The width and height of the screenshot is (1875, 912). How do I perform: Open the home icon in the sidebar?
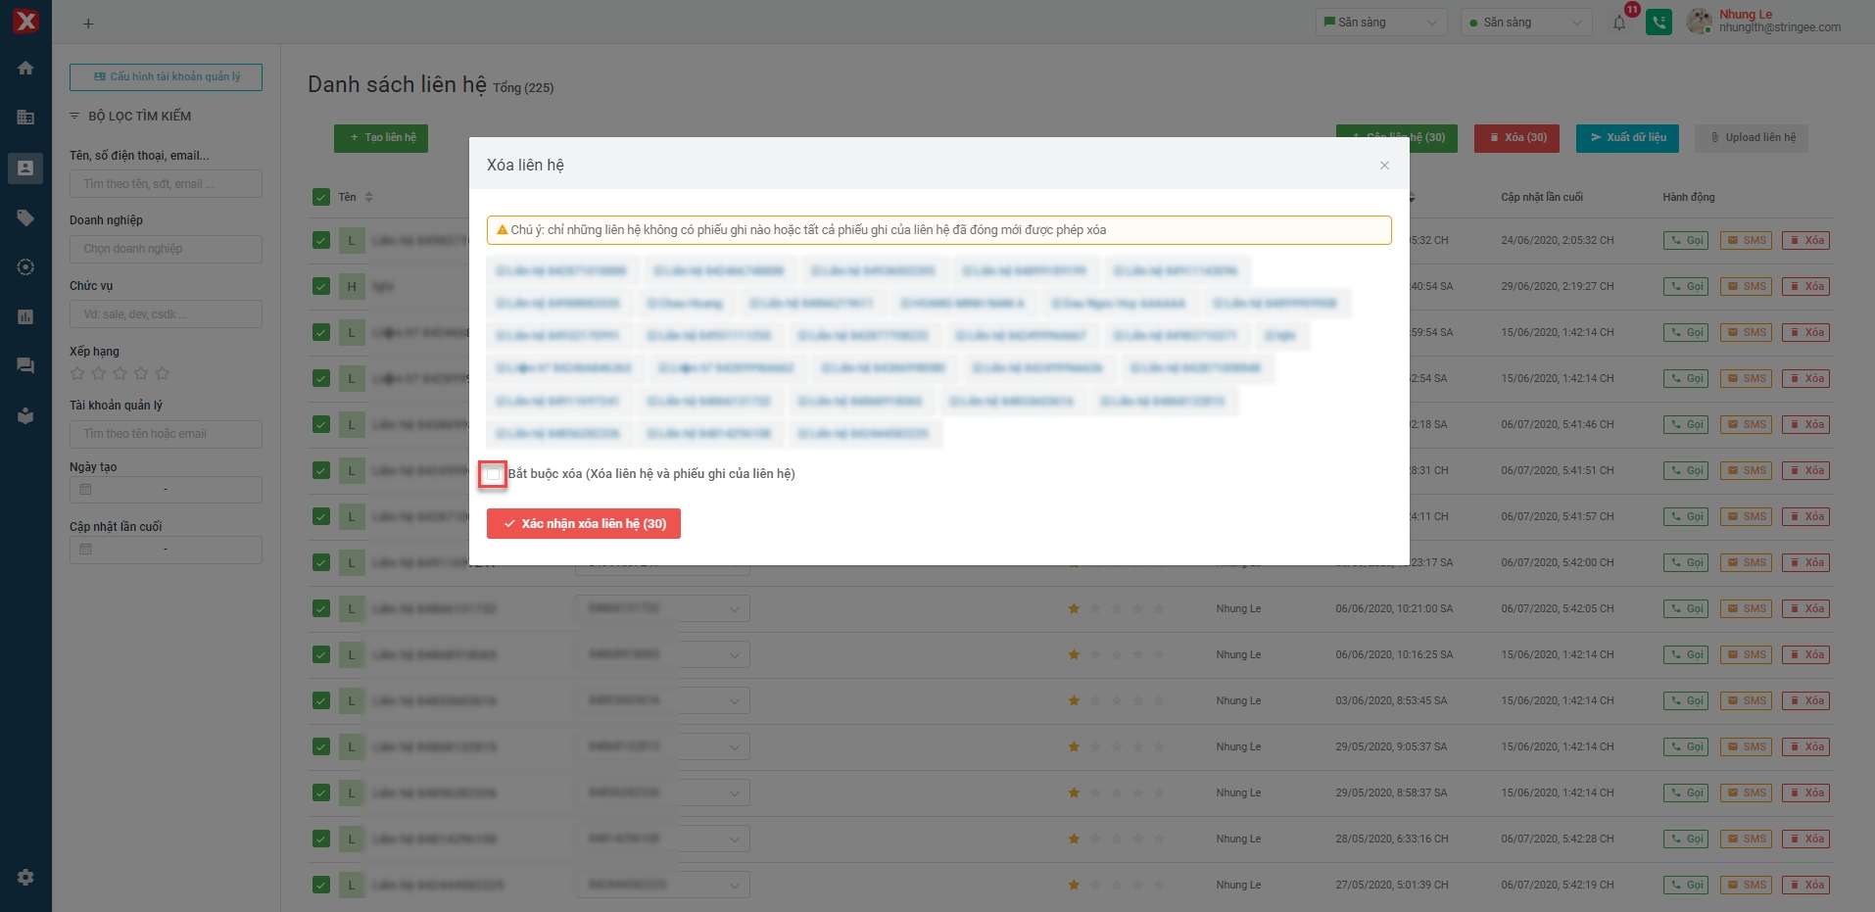point(25,68)
